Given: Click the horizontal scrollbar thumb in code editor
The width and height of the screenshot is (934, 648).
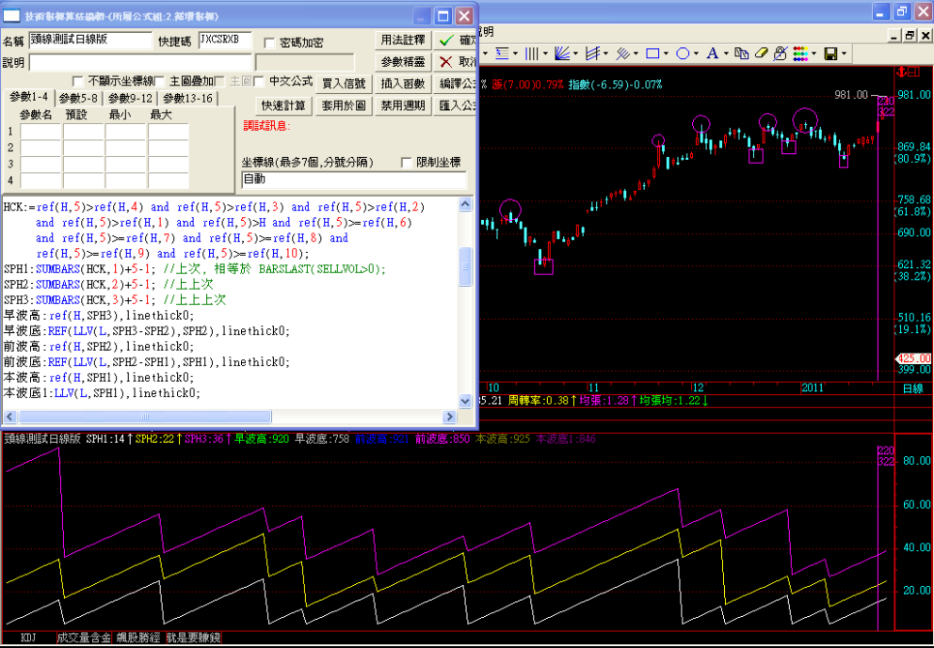Looking at the screenshot, I should coord(143,416).
